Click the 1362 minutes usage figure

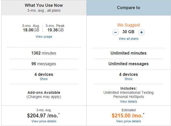pyautogui.click(x=44, y=53)
